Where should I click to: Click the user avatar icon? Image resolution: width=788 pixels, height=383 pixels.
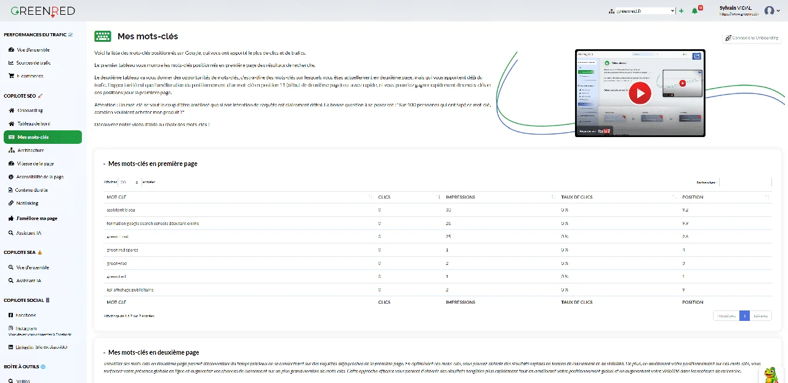(769, 10)
